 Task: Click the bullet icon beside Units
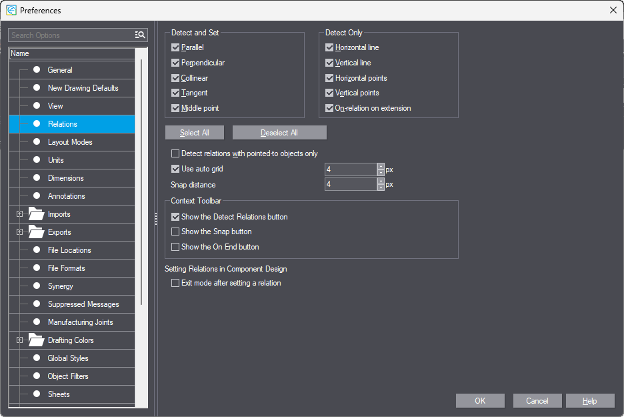(37, 160)
